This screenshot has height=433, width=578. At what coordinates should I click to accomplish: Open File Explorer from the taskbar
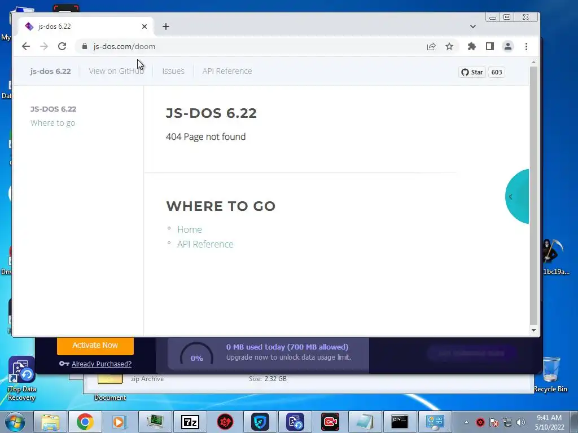(50, 422)
